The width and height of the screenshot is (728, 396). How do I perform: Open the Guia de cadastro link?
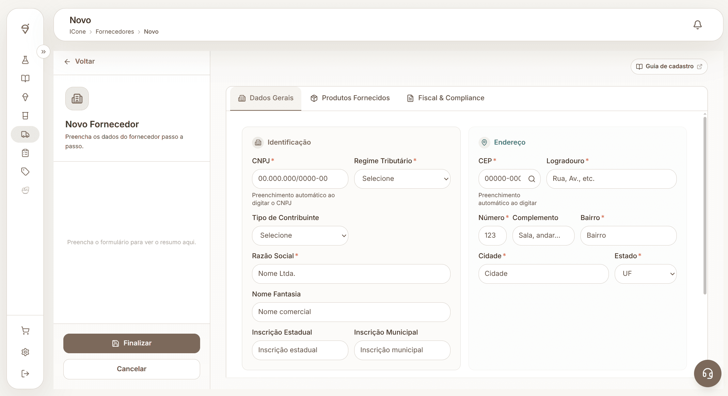[x=669, y=67]
